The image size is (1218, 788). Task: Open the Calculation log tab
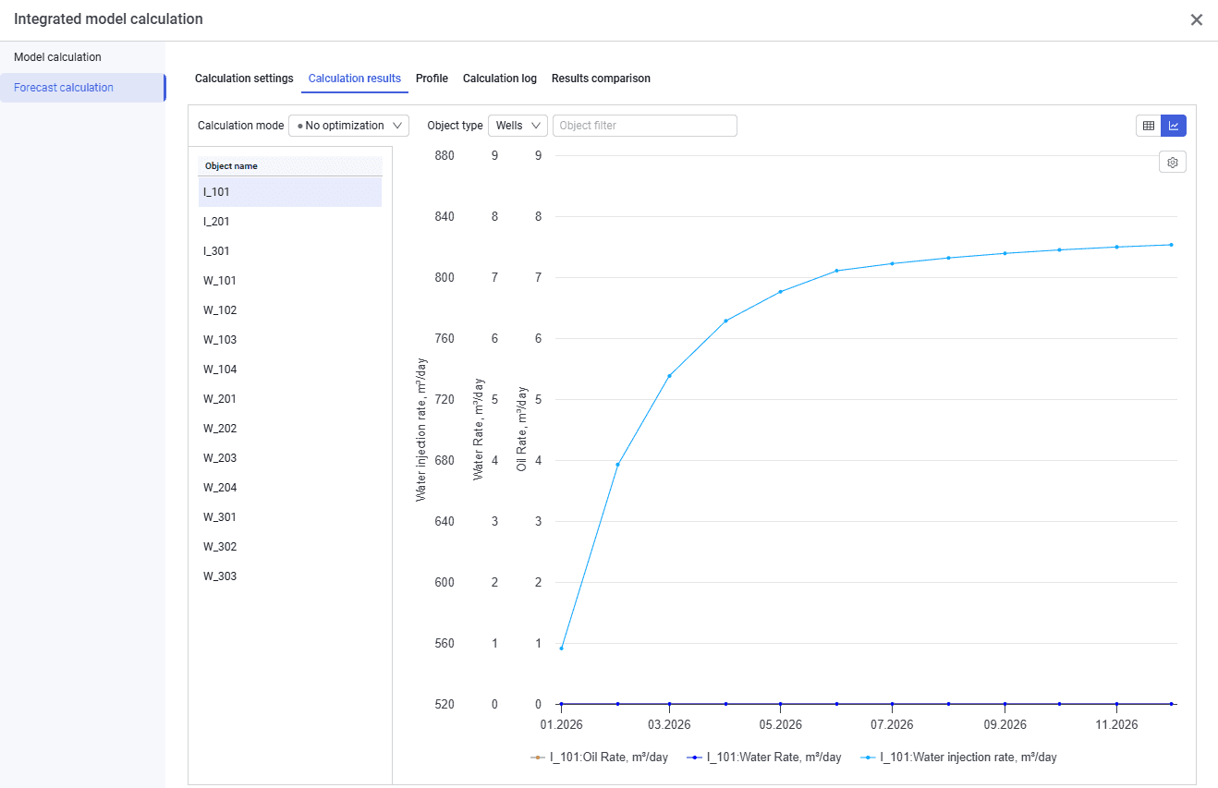point(500,79)
